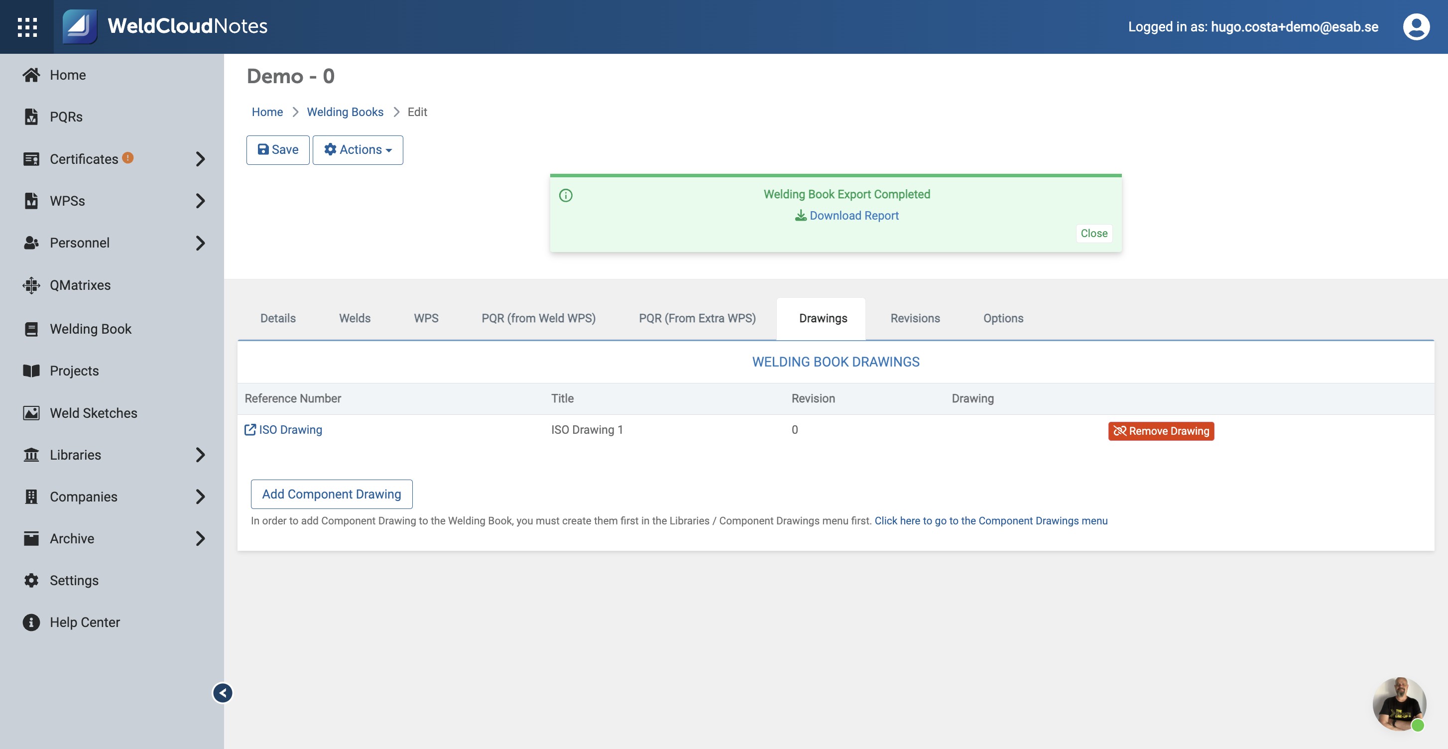1448x749 pixels.
Task: Click the external-link icon beside ISO Drawing
Action: click(x=250, y=430)
